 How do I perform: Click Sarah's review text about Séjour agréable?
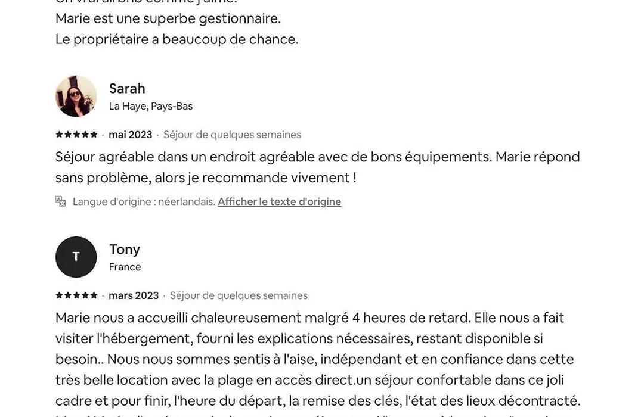(317, 167)
